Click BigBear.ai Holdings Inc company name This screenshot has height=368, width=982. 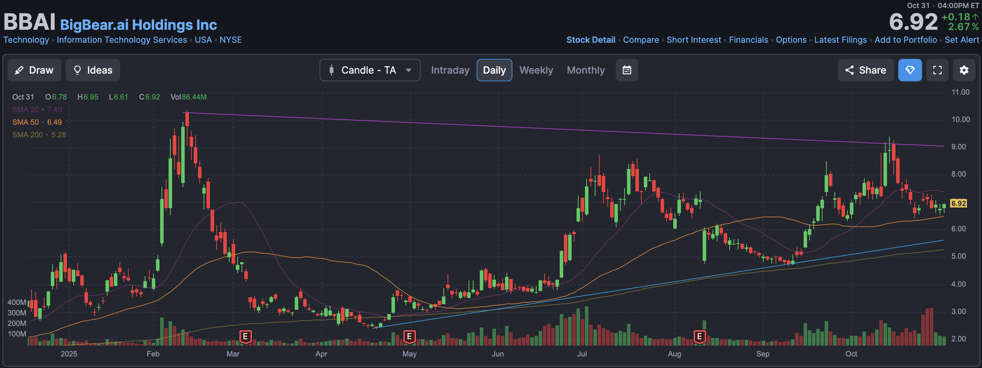pos(138,25)
